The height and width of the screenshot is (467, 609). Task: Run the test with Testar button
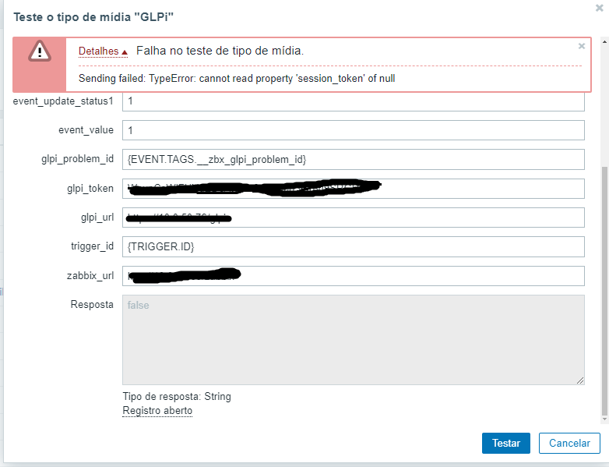tap(505, 444)
